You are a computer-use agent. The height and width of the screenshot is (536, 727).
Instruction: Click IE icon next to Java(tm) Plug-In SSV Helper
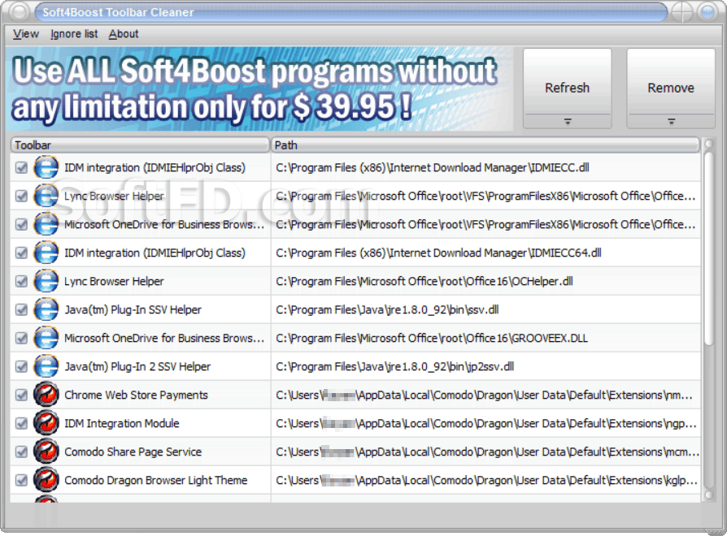46,309
